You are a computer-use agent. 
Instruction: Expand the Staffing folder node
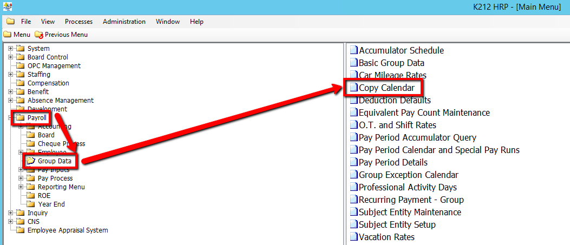pyautogui.click(x=10, y=75)
